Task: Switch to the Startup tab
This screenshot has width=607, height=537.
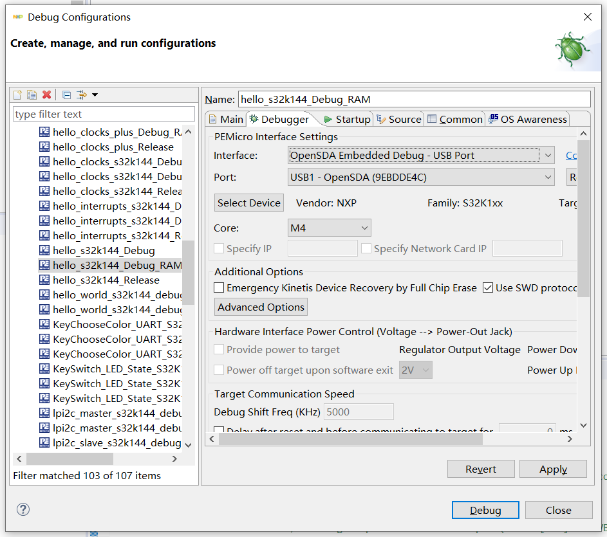Action: click(347, 119)
